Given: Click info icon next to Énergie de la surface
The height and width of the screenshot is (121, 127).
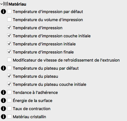Looking at the screenshot, I should tap(3, 100).
